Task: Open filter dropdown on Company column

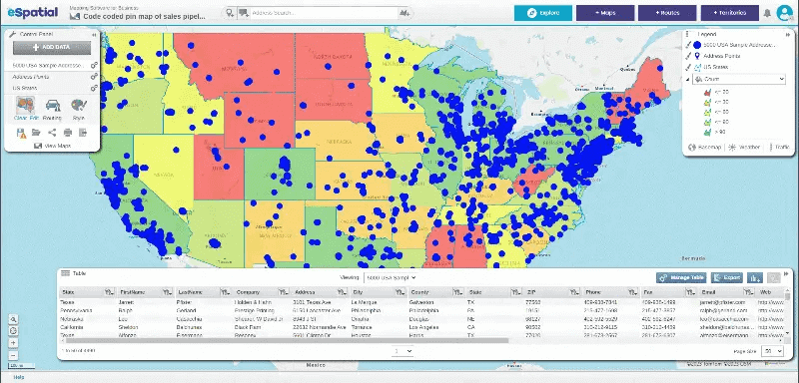Action: click(x=283, y=292)
